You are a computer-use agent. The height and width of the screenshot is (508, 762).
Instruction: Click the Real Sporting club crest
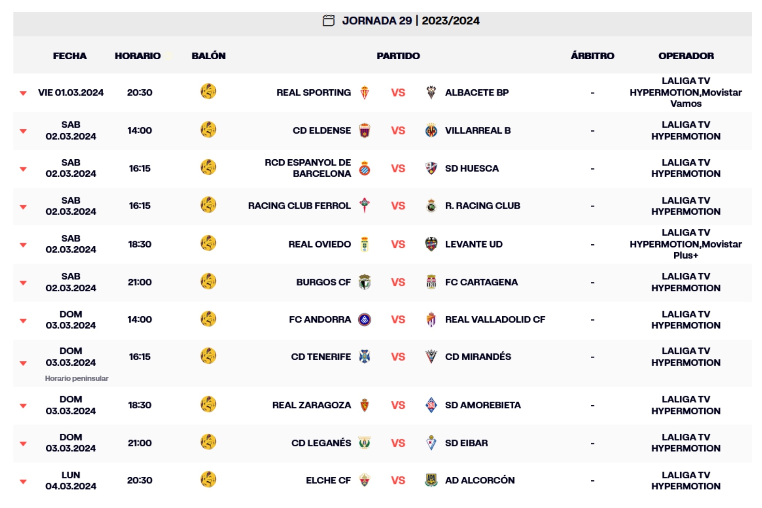364,92
